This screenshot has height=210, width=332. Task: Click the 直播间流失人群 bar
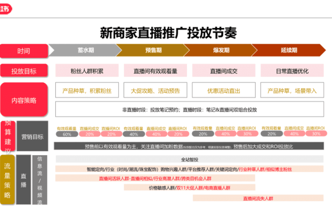[x=258, y=198]
